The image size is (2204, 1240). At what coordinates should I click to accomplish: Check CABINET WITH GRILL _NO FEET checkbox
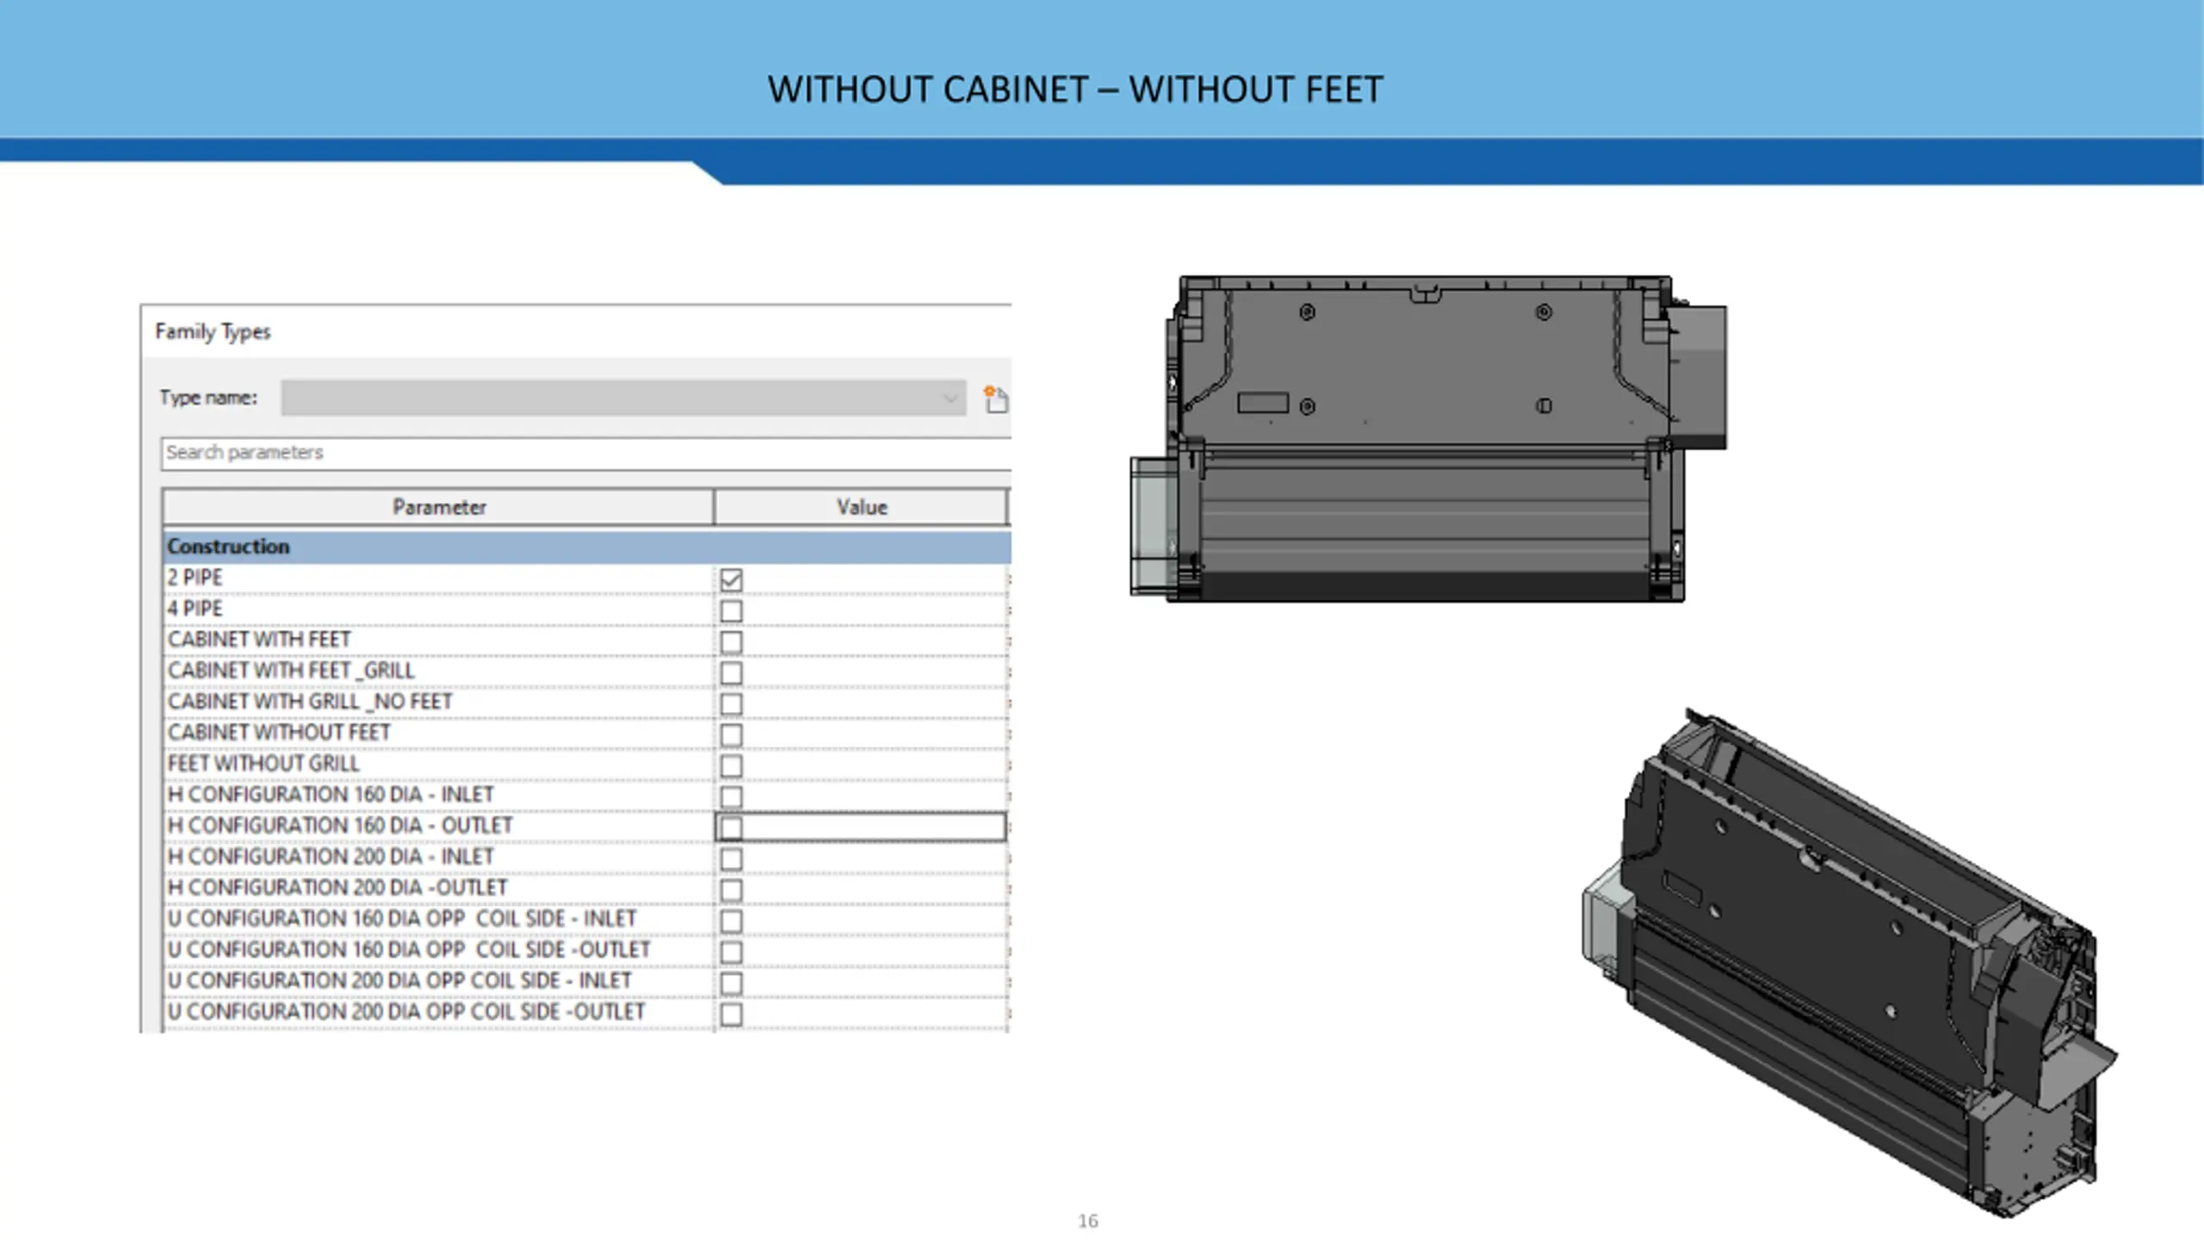pyautogui.click(x=731, y=704)
